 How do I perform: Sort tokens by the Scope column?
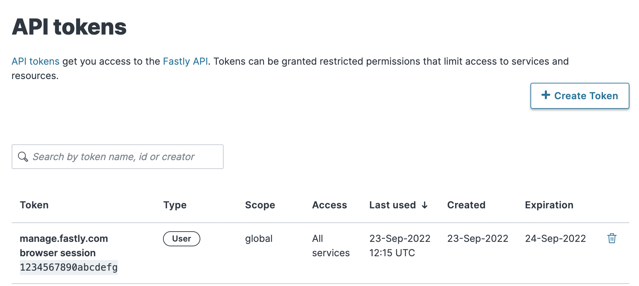coord(260,205)
